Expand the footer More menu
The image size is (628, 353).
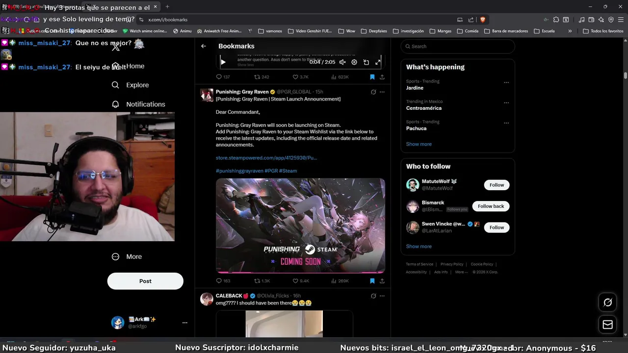pyautogui.click(x=461, y=272)
